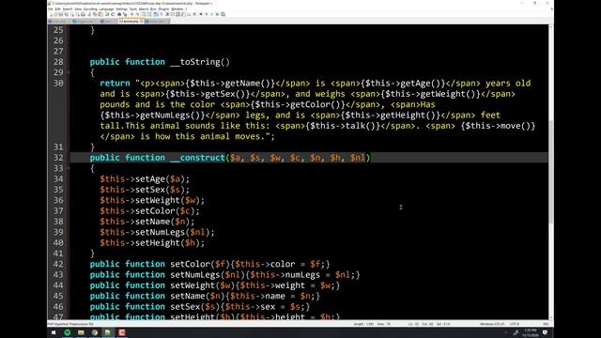Close the animal.php tab with its X

coord(141,21)
